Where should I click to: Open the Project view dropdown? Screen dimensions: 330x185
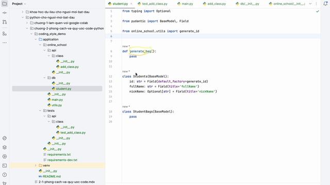(19, 4)
